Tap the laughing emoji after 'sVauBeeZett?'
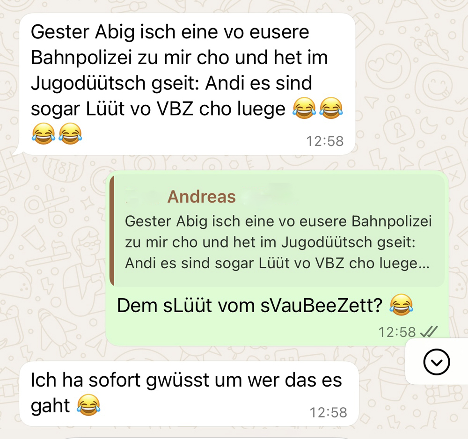The width and height of the screenshot is (468, 439). 402,305
